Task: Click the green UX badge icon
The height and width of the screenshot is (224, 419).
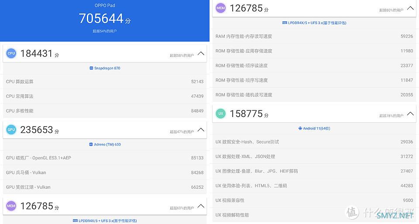Action: click(221, 114)
